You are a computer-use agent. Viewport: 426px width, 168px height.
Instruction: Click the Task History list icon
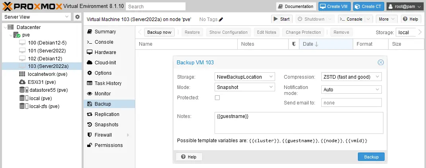[x=90, y=83]
